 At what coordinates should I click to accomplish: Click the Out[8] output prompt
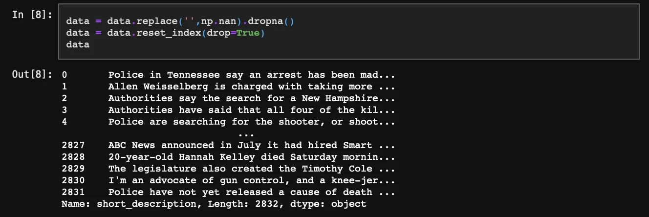coord(32,75)
